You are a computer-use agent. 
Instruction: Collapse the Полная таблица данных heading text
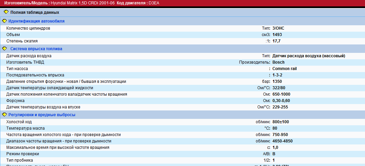35,12
